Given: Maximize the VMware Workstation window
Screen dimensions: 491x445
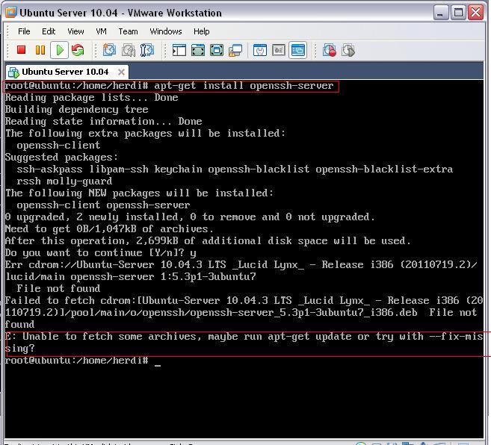Looking at the screenshot, I should [x=458, y=13].
